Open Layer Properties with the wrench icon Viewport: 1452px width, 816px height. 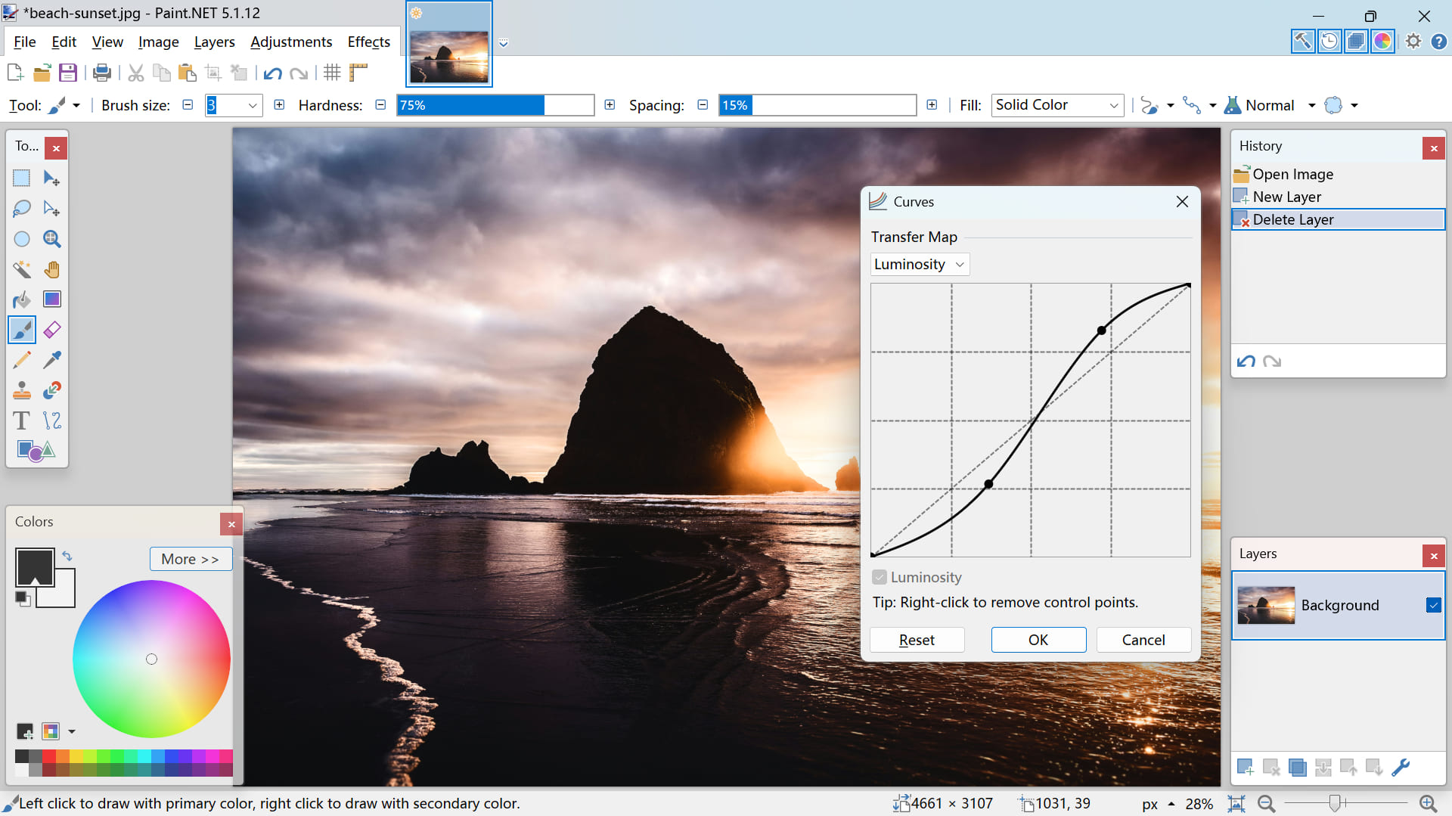point(1401,766)
